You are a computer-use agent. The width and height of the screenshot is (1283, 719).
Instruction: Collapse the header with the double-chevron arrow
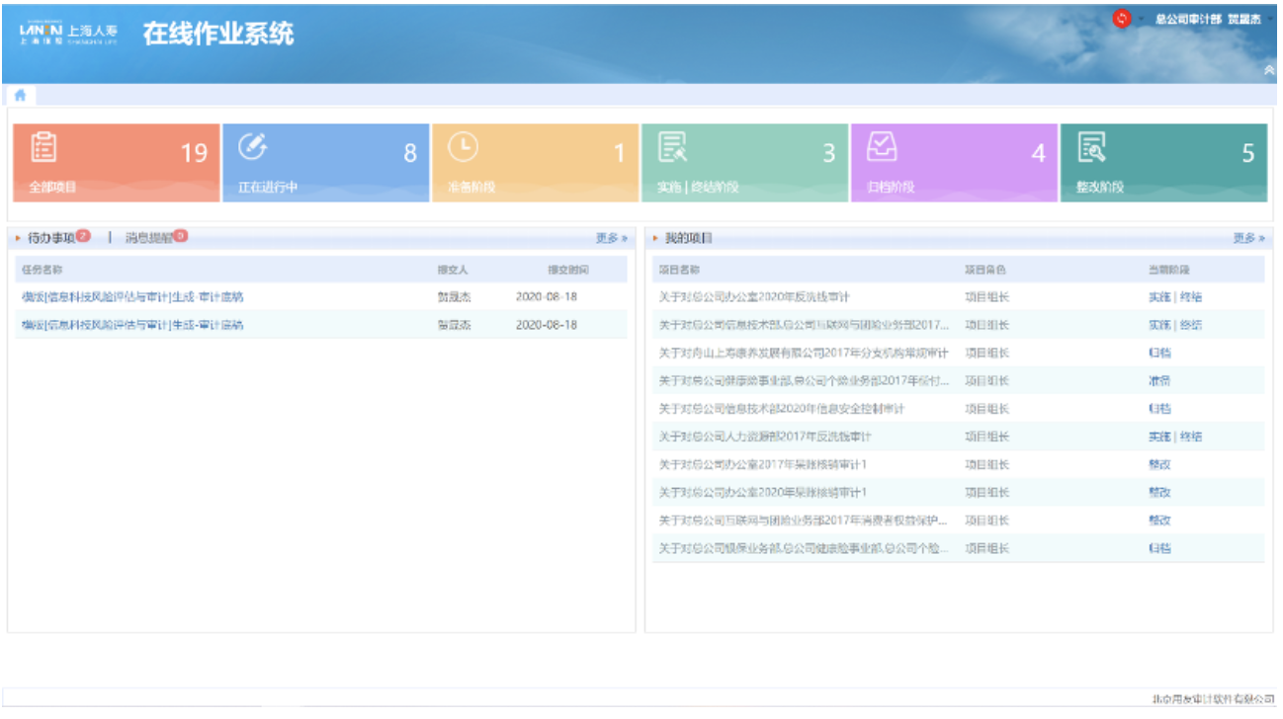pyautogui.click(x=1269, y=69)
